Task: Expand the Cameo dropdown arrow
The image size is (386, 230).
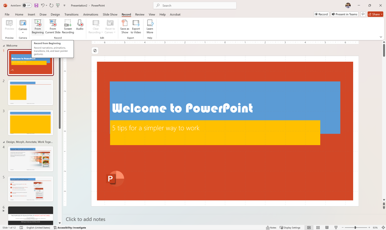Action: tap(23, 33)
